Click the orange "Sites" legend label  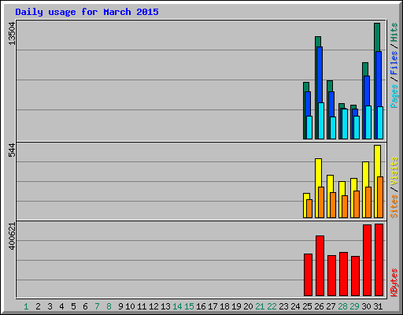(394, 206)
